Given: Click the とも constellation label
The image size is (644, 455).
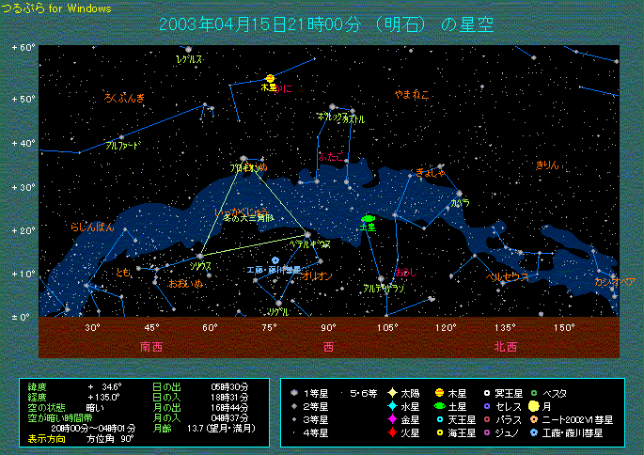Looking at the screenshot, I should [x=123, y=273].
